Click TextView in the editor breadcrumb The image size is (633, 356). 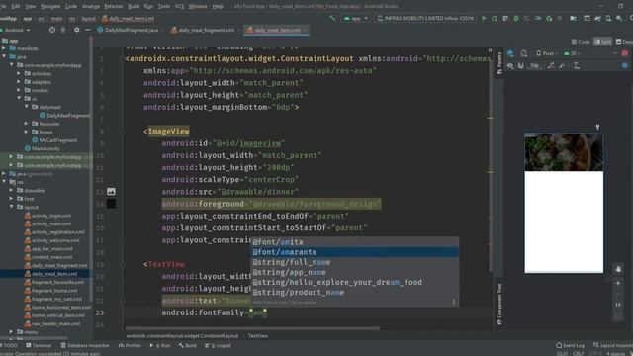click(x=258, y=336)
